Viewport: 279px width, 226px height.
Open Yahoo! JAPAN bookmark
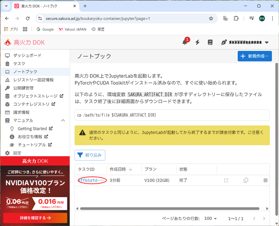[x=73, y=29]
